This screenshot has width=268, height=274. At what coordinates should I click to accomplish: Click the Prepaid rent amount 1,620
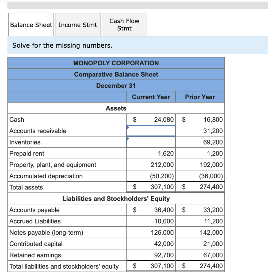[167, 153]
